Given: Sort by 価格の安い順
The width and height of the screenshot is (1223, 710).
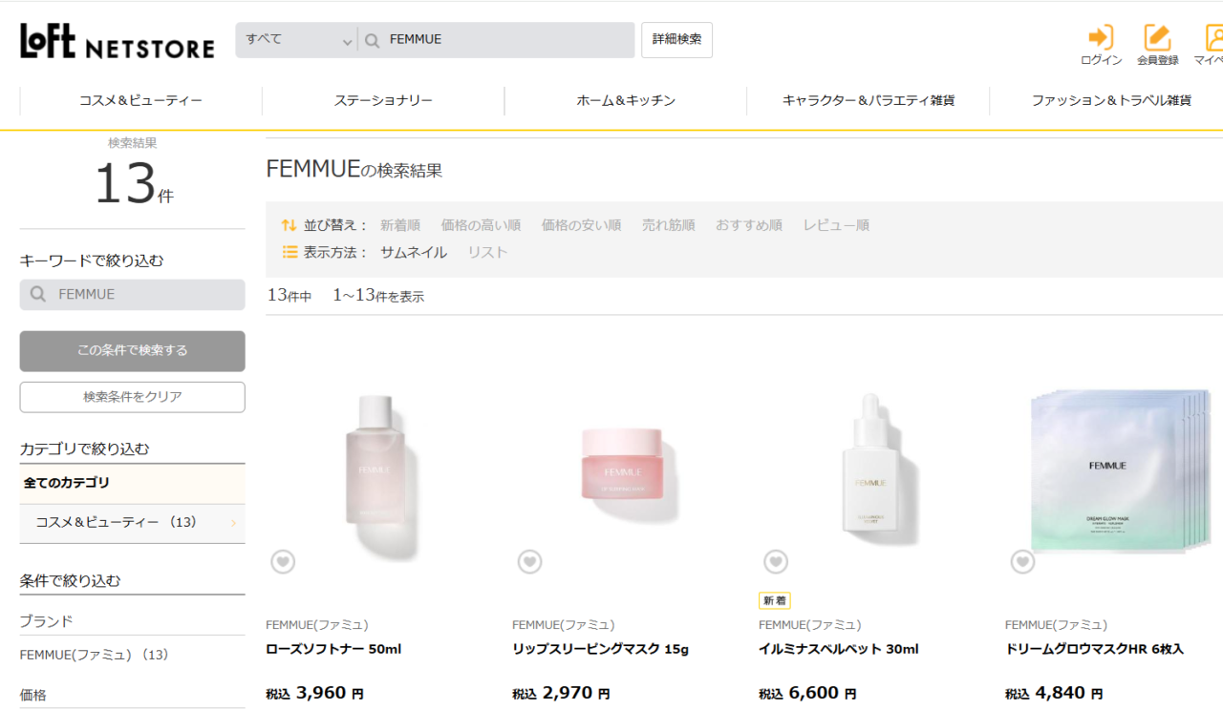Looking at the screenshot, I should pos(581,225).
